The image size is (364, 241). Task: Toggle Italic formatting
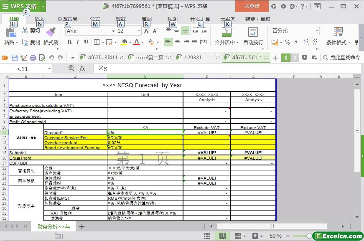78,42
